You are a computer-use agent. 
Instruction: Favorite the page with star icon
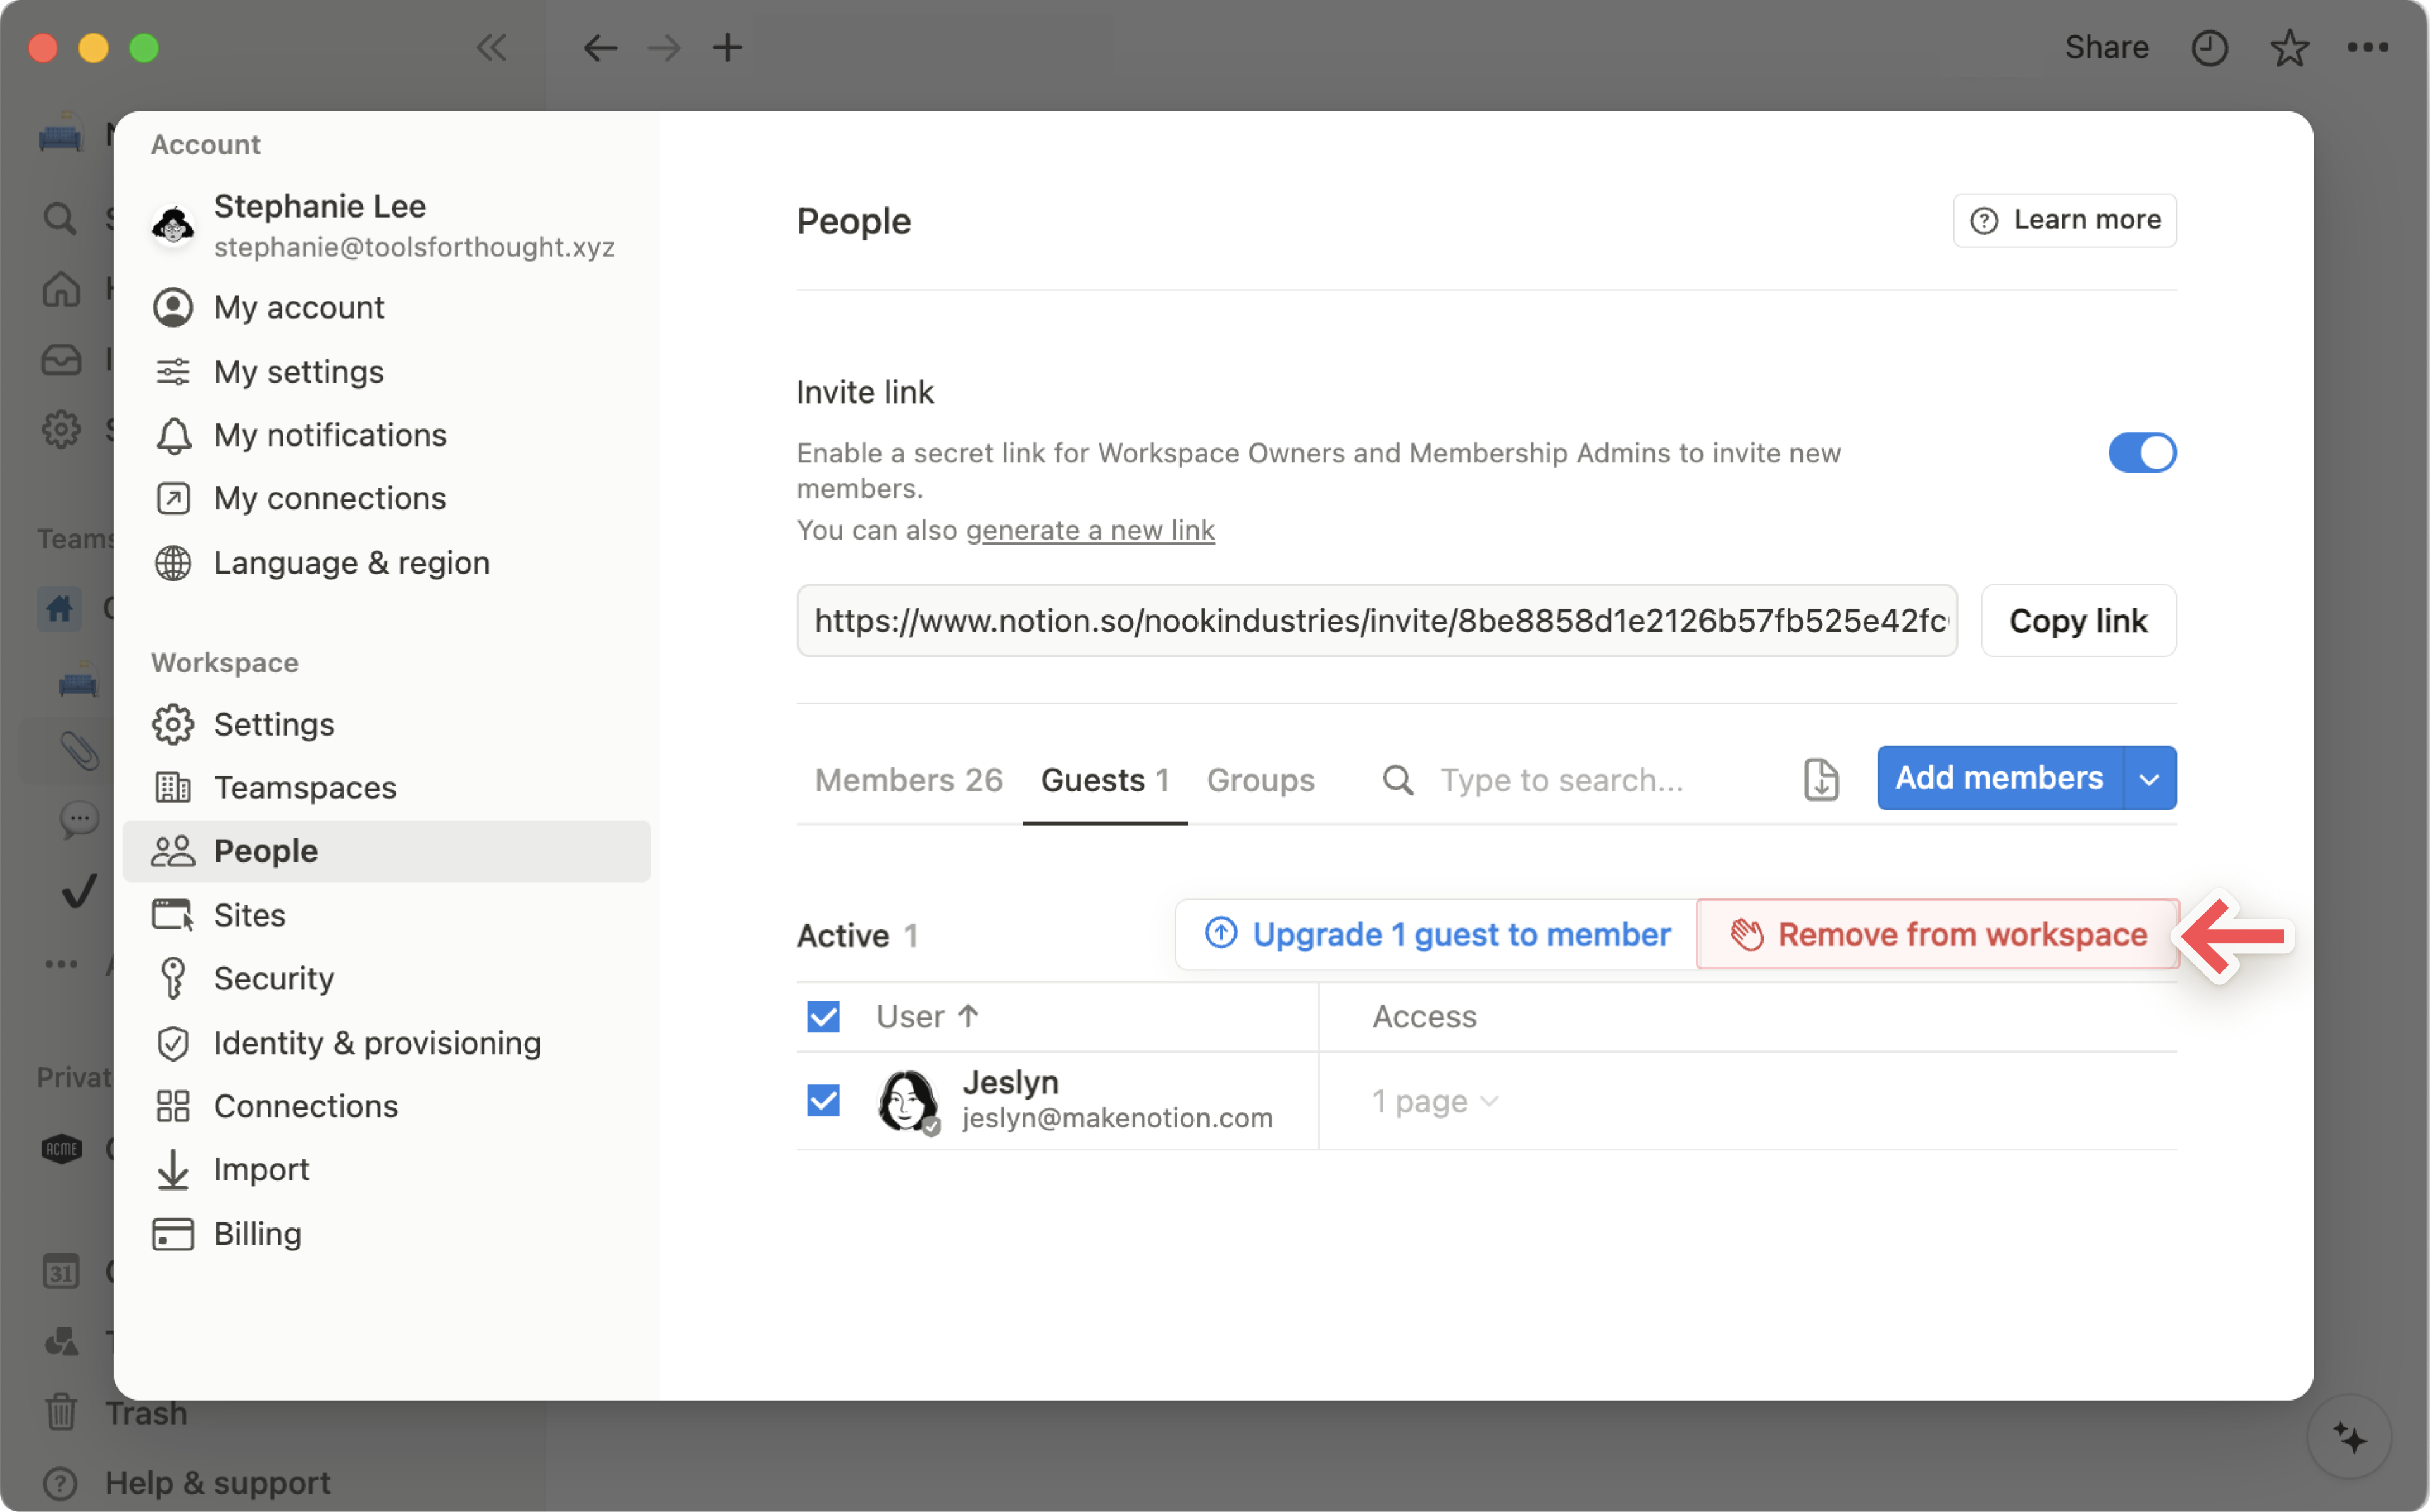pyautogui.click(x=2289, y=47)
